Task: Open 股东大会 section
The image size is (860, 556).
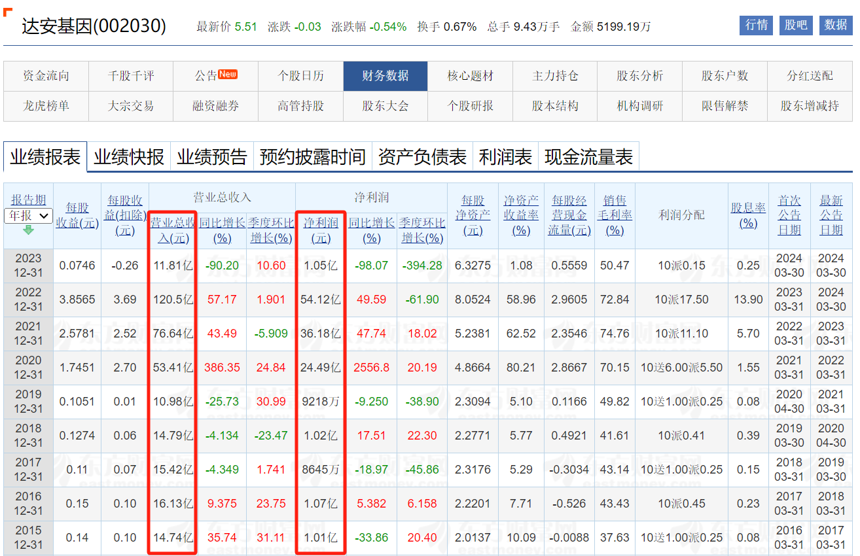Action: click(385, 106)
